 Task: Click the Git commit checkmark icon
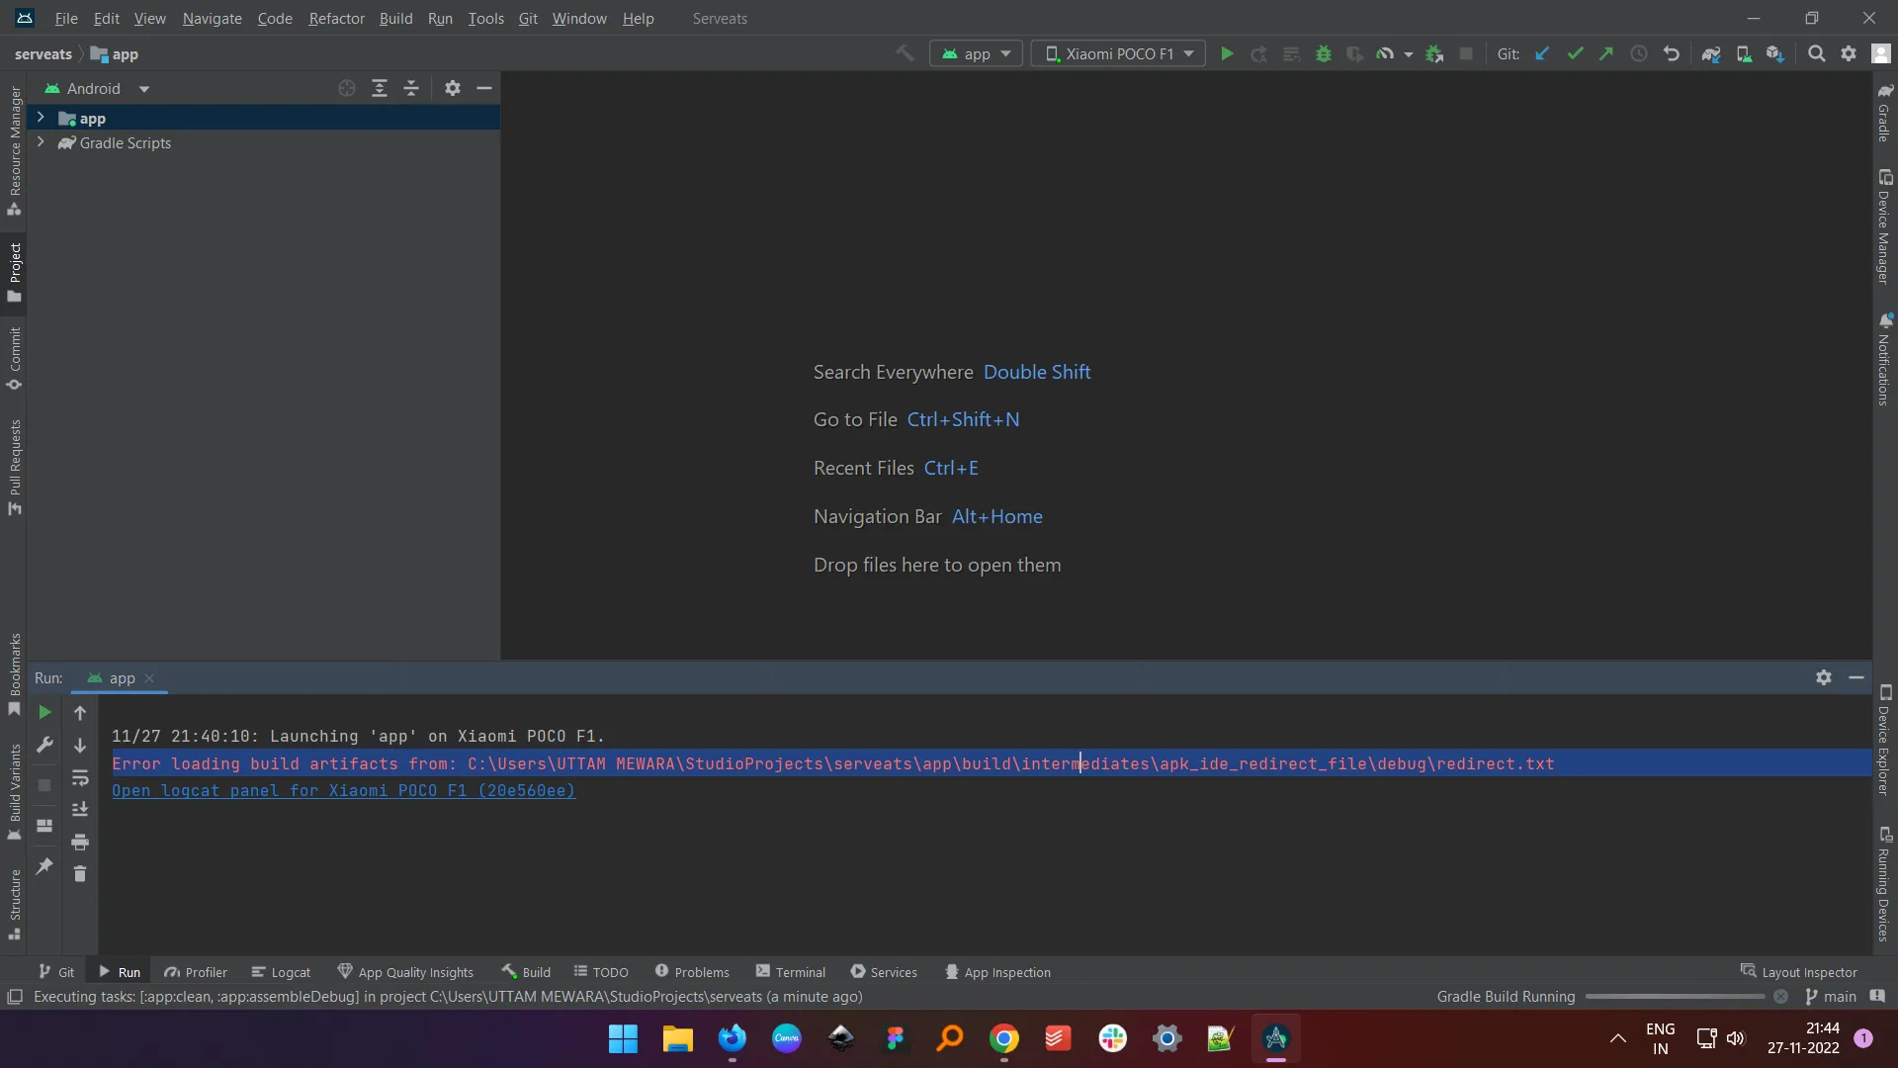(x=1575, y=54)
